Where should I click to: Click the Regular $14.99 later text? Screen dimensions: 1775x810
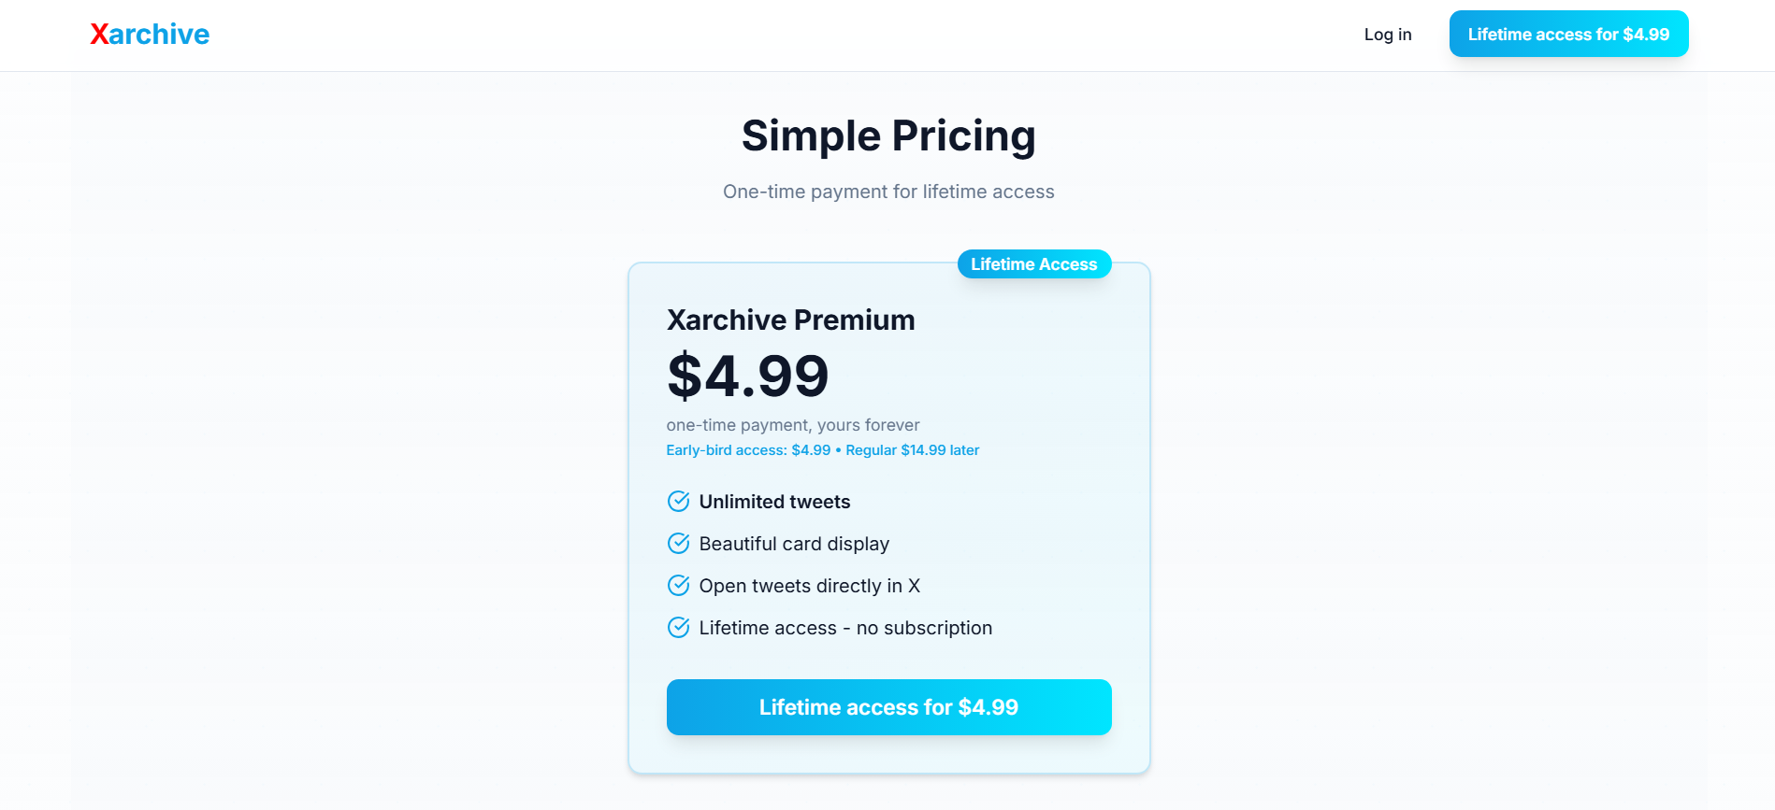[912, 449]
